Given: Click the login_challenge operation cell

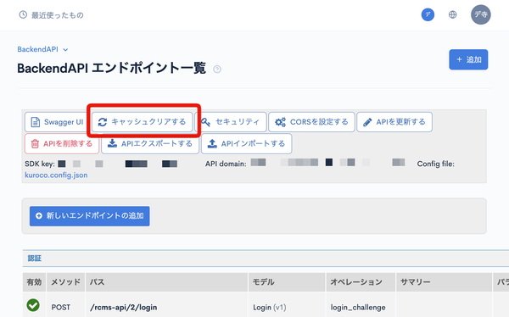Looking at the screenshot, I should coord(358,308).
